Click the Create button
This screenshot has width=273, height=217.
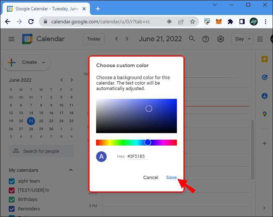coord(26,62)
